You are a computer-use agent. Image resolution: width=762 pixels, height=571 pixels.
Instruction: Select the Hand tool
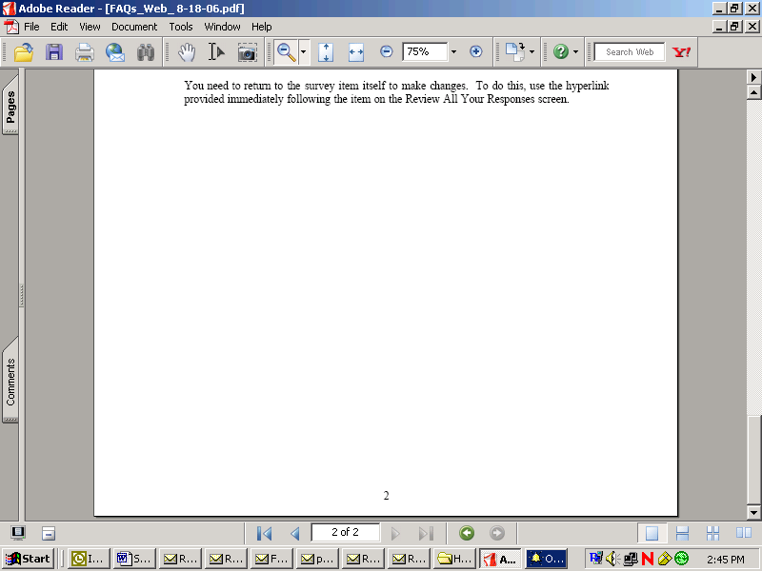[x=186, y=52]
